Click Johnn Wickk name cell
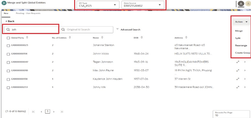 pyautogui.click(x=101, y=54)
